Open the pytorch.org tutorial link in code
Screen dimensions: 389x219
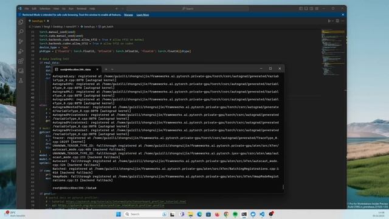tap(126, 201)
